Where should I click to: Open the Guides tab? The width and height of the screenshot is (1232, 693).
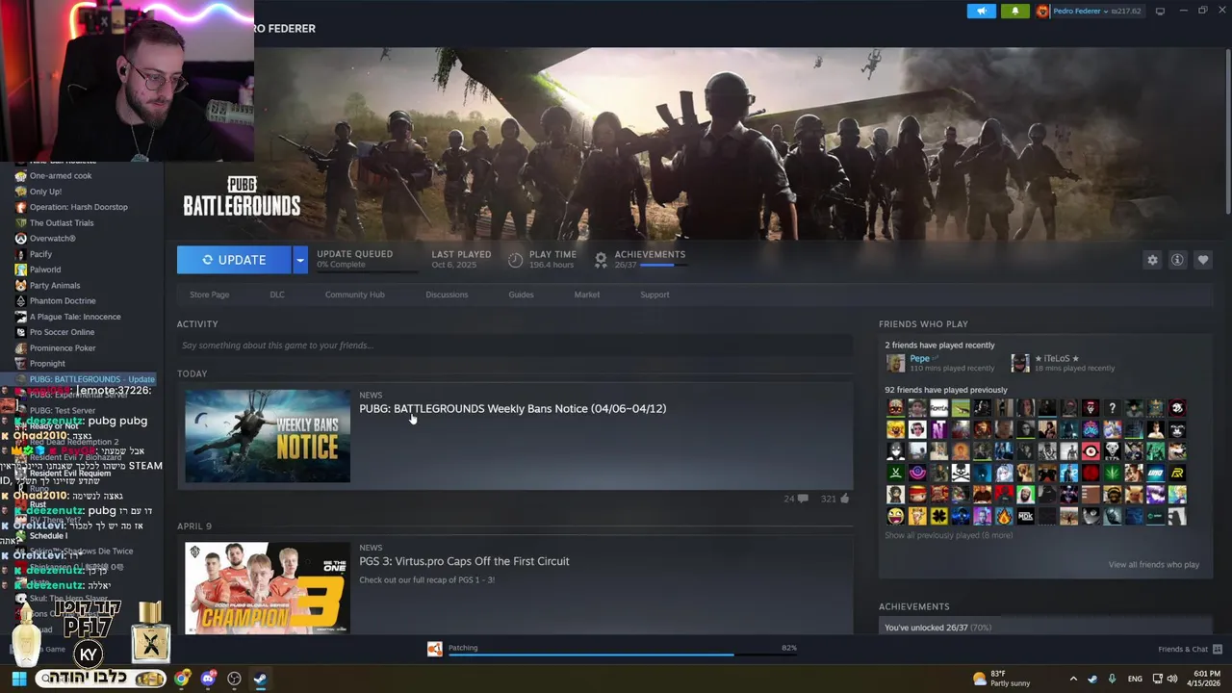point(521,295)
